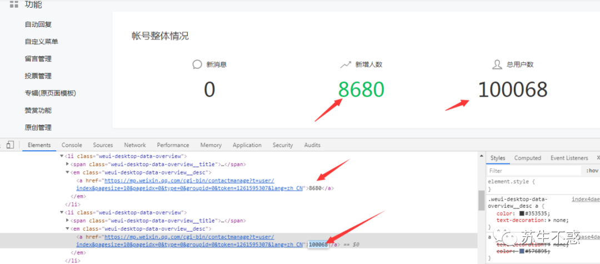Toggle the device toolbar icon in DevTools
The image size is (600, 264).
point(11,145)
